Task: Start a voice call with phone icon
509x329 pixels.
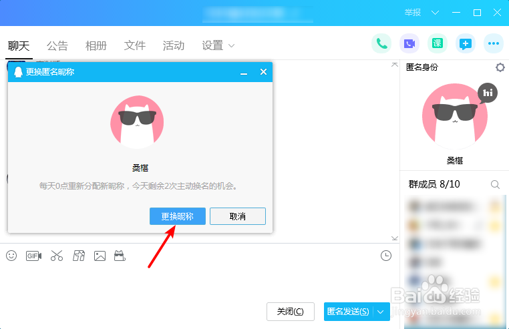Action: [x=381, y=43]
